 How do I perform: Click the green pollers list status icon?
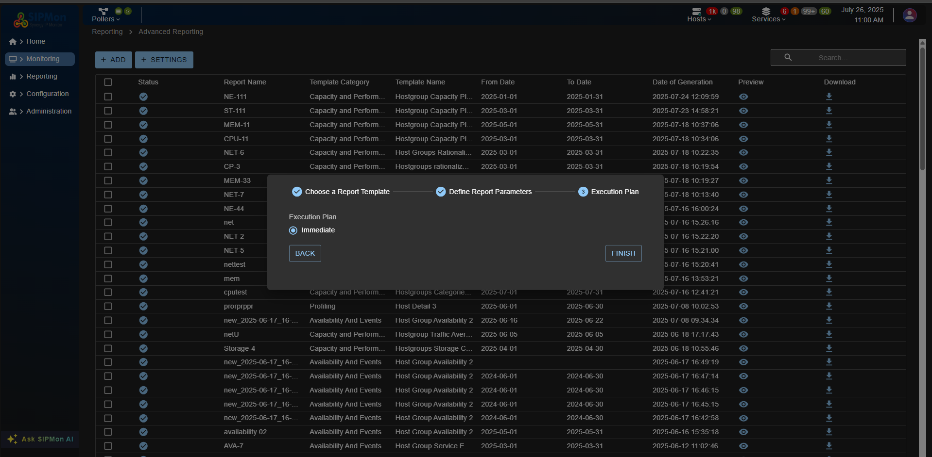click(x=118, y=11)
